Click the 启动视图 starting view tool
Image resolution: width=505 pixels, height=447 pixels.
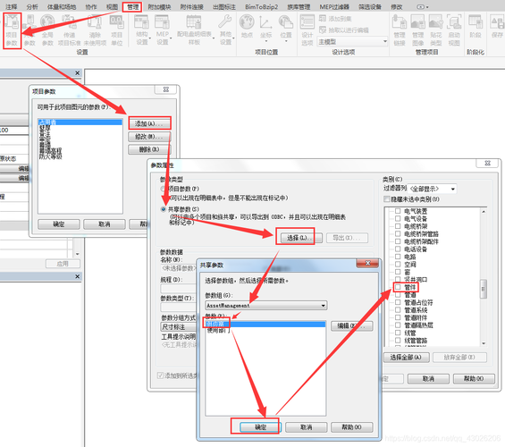click(x=454, y=30)
